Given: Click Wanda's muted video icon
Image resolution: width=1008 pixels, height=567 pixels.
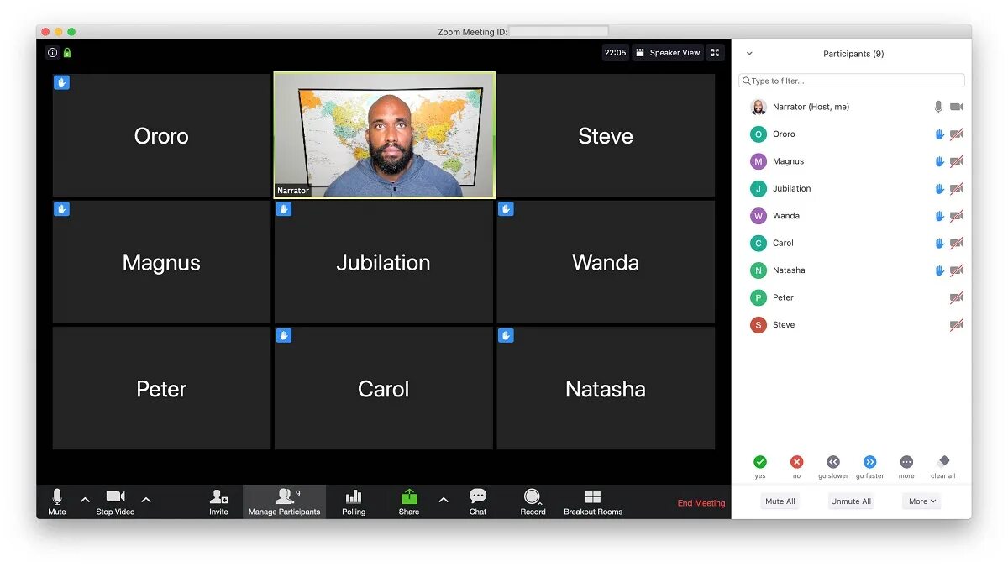Looking at the screenshot, I should [x=957, y=216].
